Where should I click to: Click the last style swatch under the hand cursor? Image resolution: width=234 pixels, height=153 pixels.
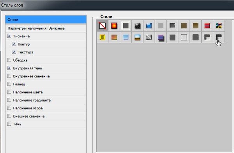tap(219, 37)
